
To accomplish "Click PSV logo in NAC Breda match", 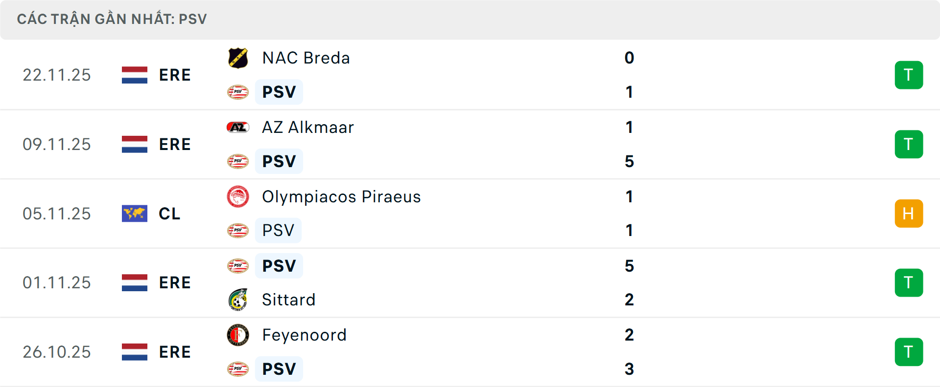I will pos(238,92).
